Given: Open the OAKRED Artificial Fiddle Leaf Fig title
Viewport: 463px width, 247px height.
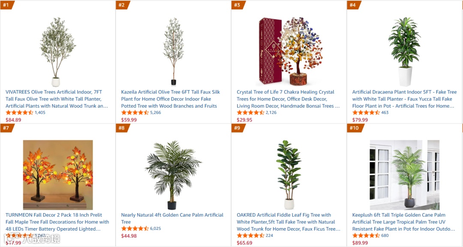Looking at the screenshot, I should tap(289, 222).
